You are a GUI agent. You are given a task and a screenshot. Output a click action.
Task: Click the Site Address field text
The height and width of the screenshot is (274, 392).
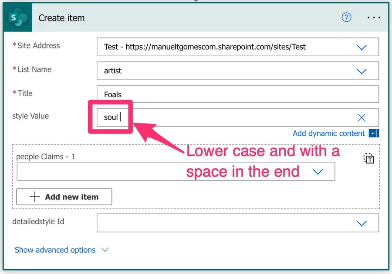pos(205,47)
